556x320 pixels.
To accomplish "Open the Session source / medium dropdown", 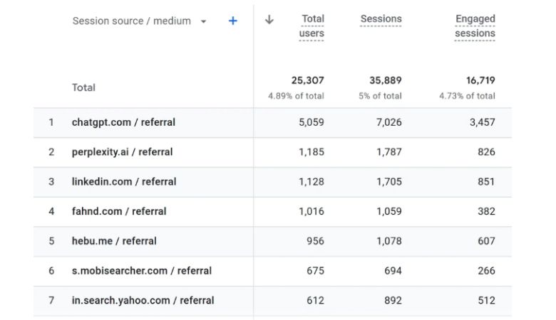I will click(203, 21).
